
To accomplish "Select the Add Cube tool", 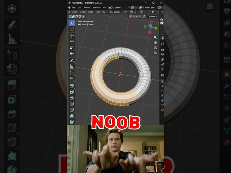I will pyautogui.click(x=72, y=73).
